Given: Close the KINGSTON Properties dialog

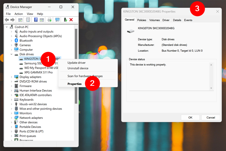Looking at the screenshot, I should point(218,12).
